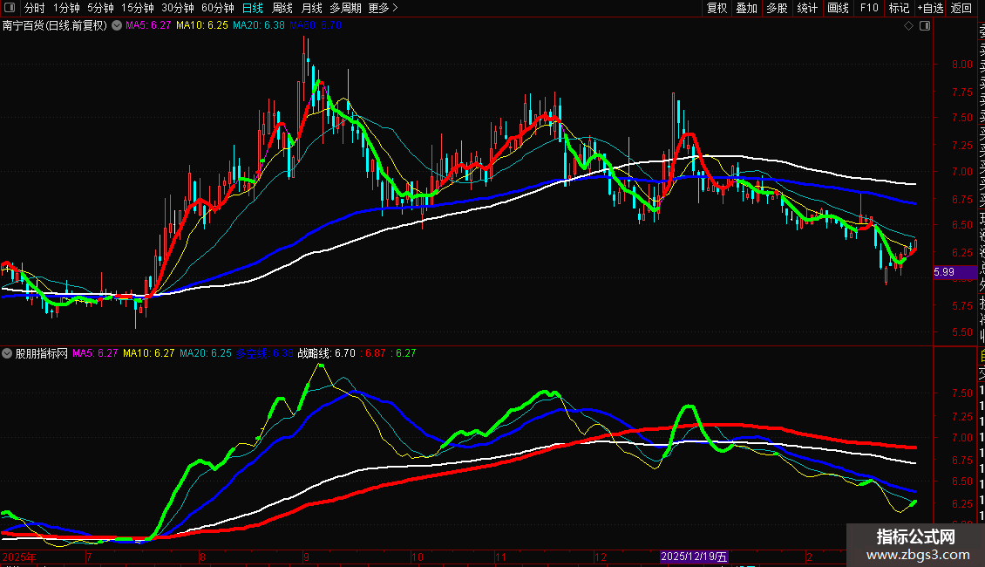Click the MA20: 6.38 label in main chart
Image resolution: width=985 pixels, height=567 pixels.
(259, 25)
